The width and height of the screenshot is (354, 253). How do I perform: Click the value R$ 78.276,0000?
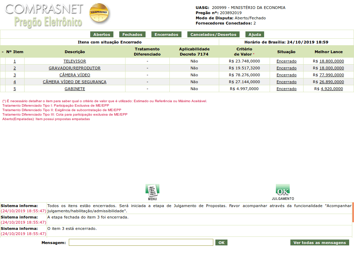(244, 75)
